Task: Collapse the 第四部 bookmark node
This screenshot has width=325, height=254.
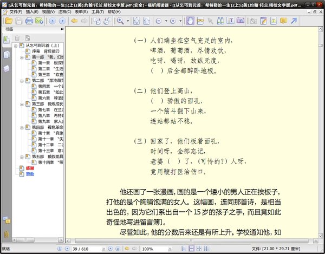Action: [22, 128]
